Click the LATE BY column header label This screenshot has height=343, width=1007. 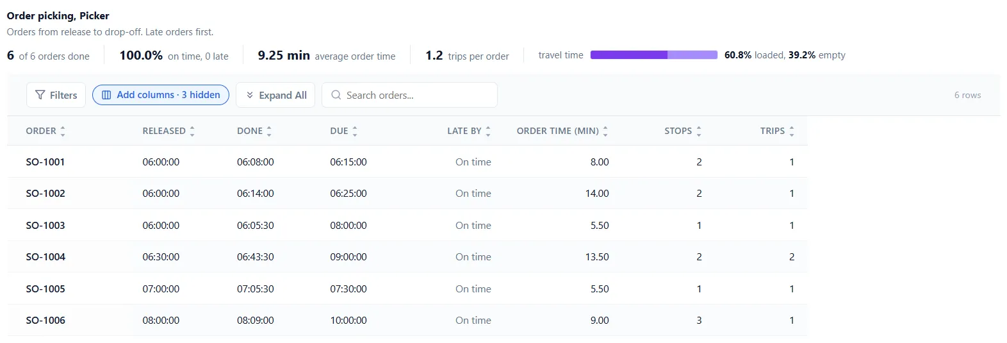[464, 131]
